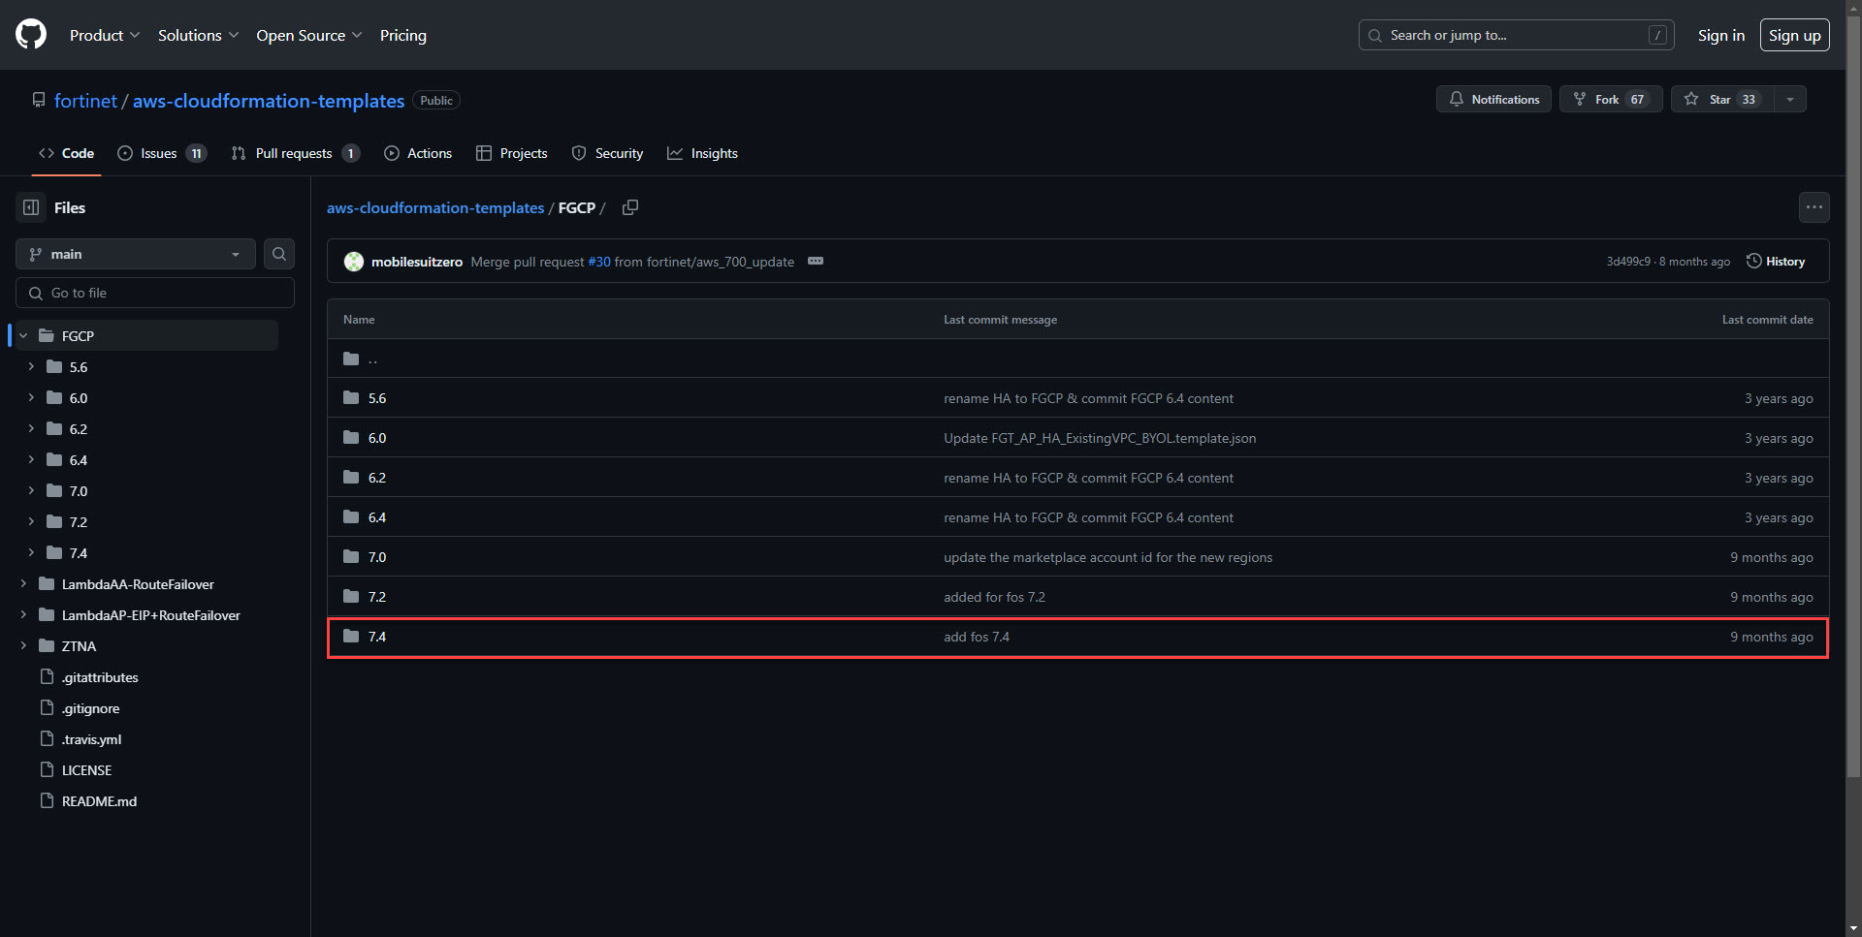Expand the 7.2 folder in tree
This screenshot has width=1862, height=937.
coord(31,521)
